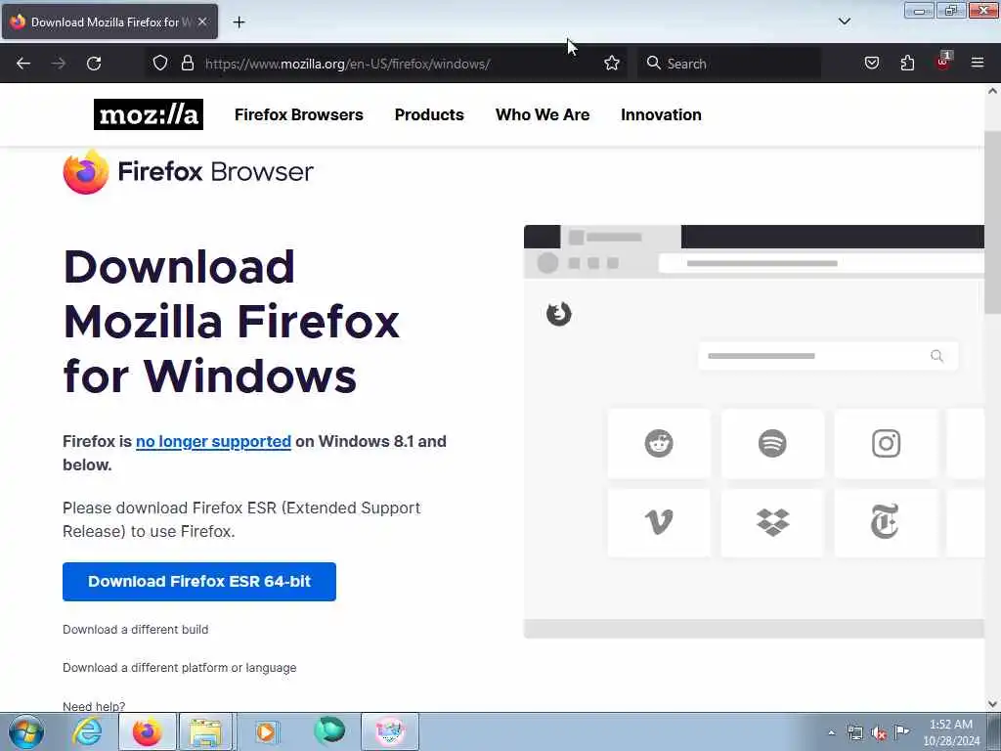Close the Download Mozilla Firefox tab
Viewport: 1001px width, 751px height.
tap(202, 22)
